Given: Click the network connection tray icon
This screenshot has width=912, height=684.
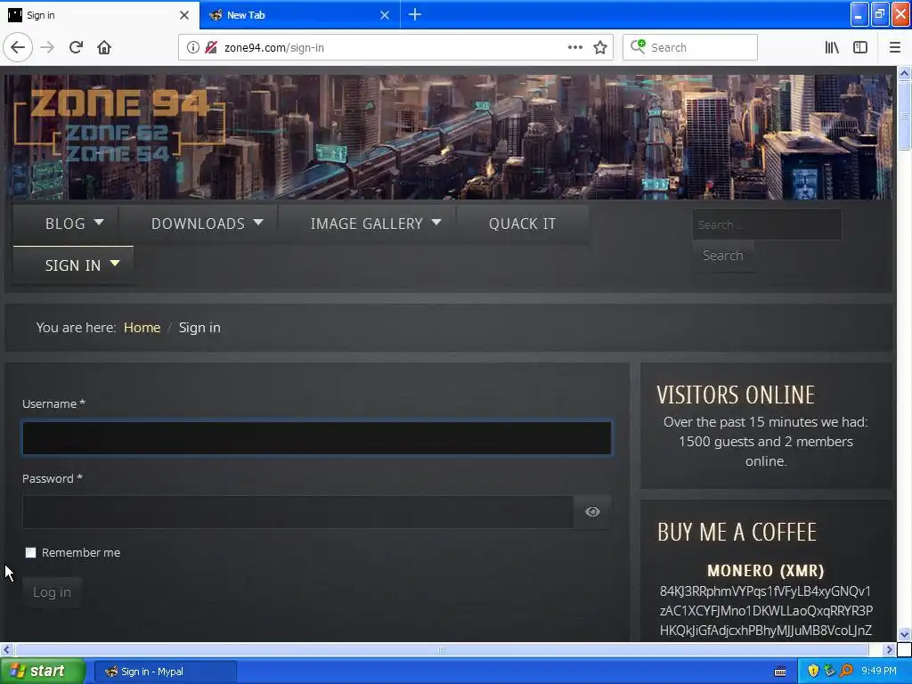Looking at the screenshot, I should pos(829,672).
